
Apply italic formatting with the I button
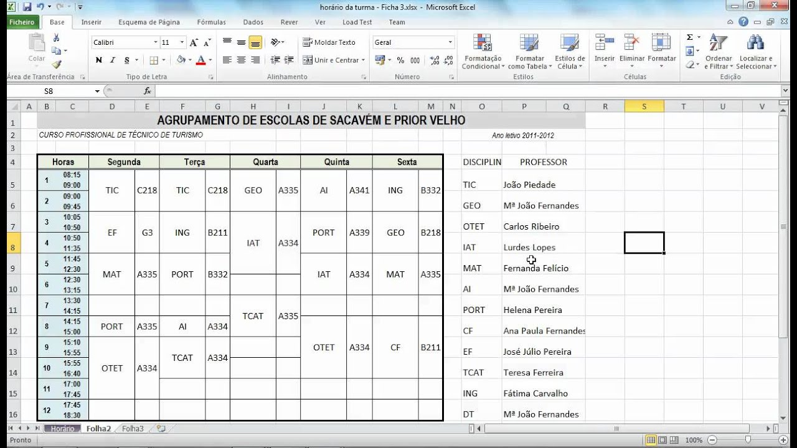pos(113,60)
